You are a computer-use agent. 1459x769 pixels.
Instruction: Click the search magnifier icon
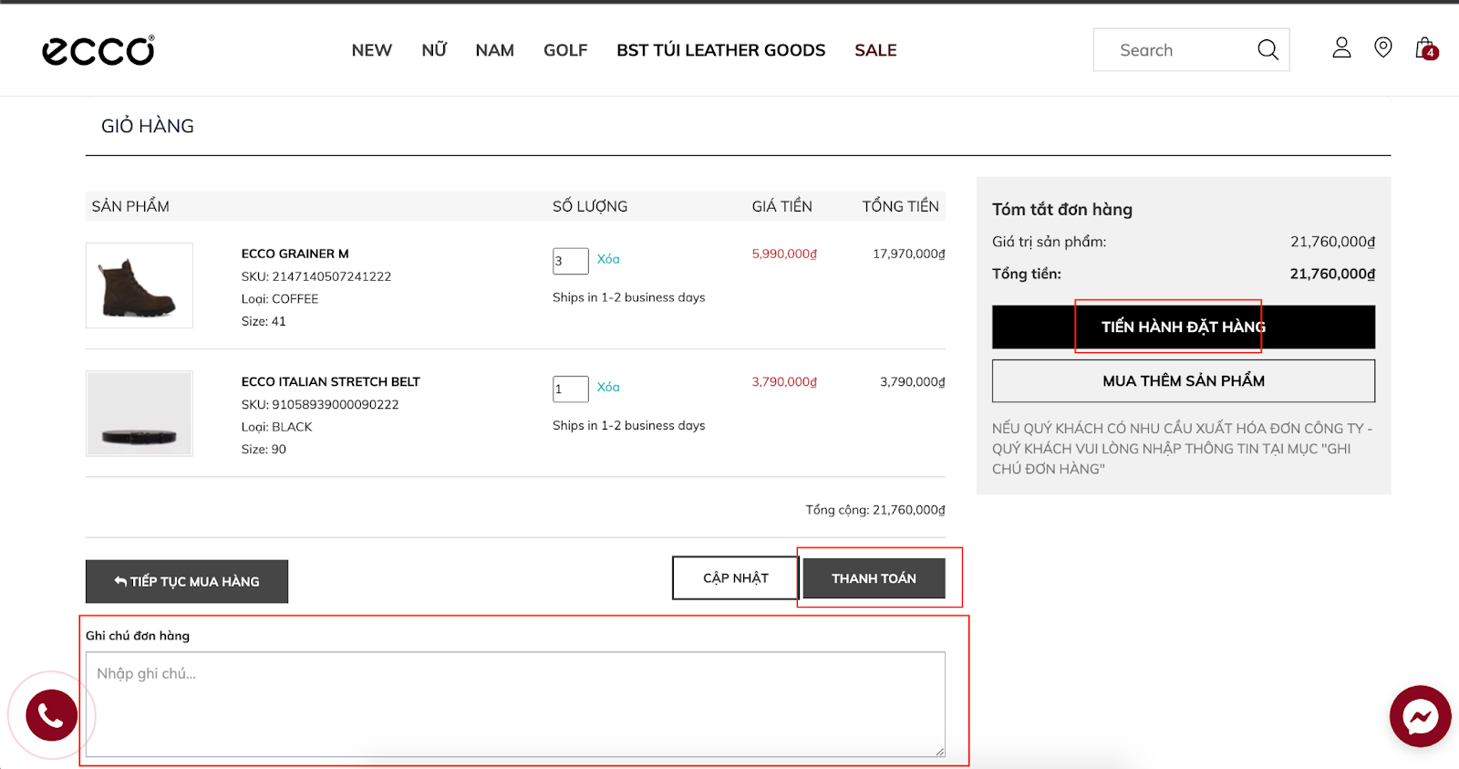point(1268,50)
